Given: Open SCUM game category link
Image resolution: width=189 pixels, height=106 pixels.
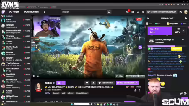Looking at the screenshot, I should pyautogui.click(x=48, y=93).
